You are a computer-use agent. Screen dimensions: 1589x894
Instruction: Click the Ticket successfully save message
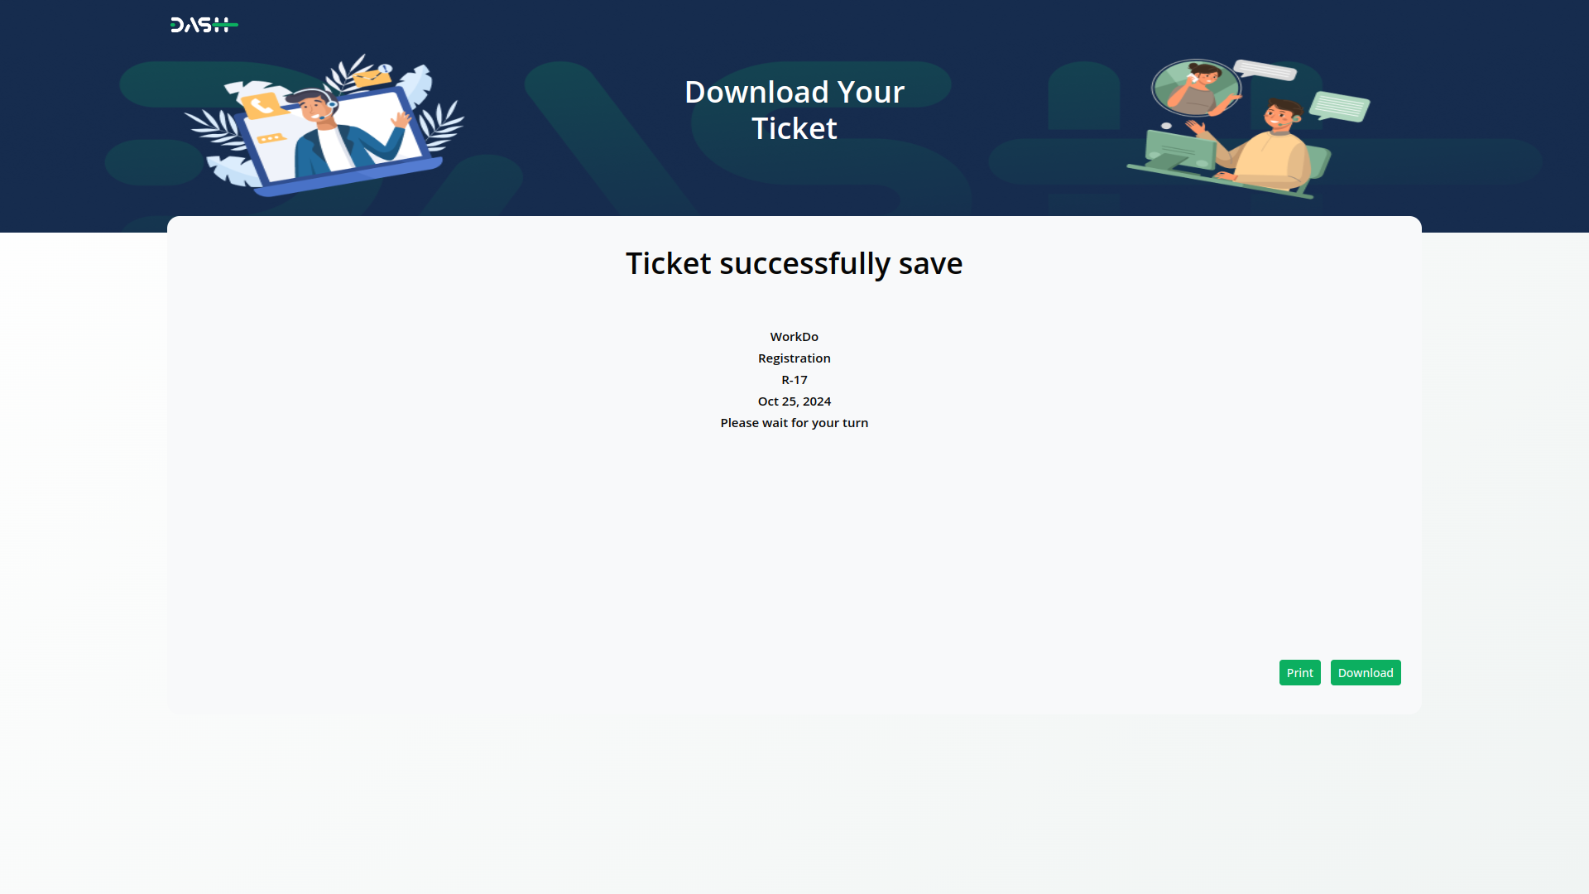[x=794, y=263]
